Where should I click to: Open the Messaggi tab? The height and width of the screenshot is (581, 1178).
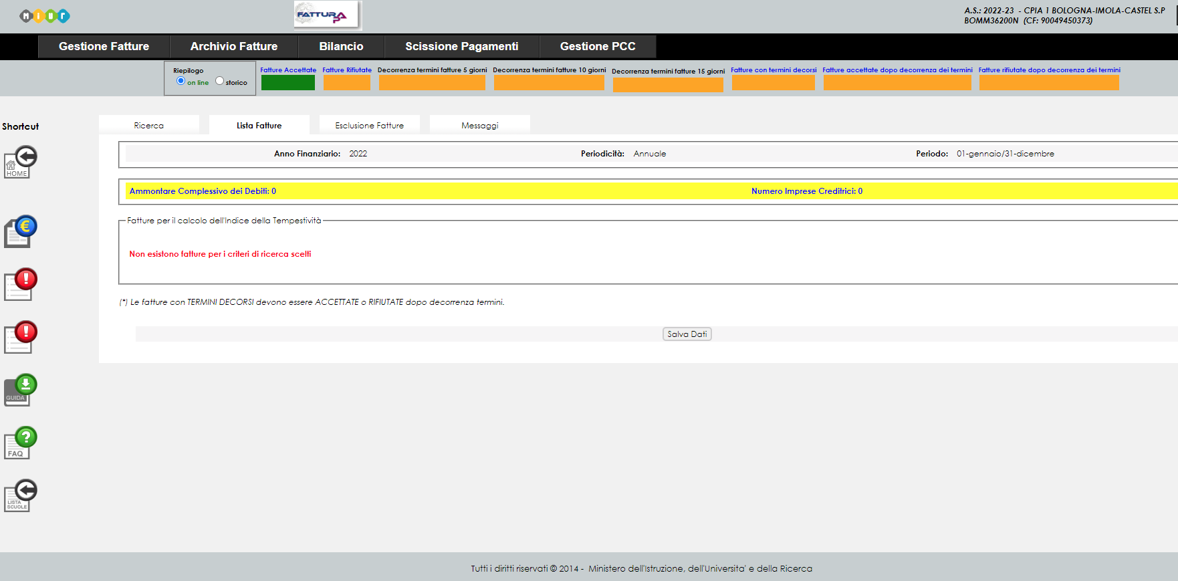pos(479,125)
